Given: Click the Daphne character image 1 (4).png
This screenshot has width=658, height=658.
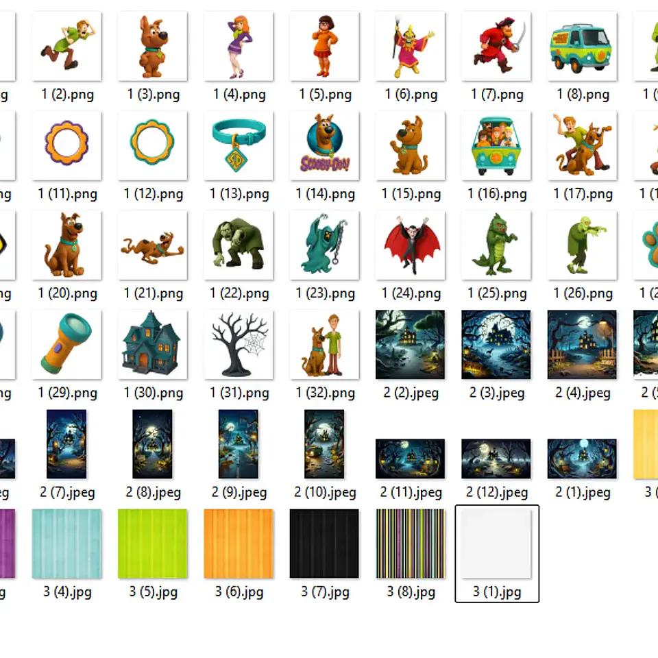Looking at the screenshot, I should point(238,46).
